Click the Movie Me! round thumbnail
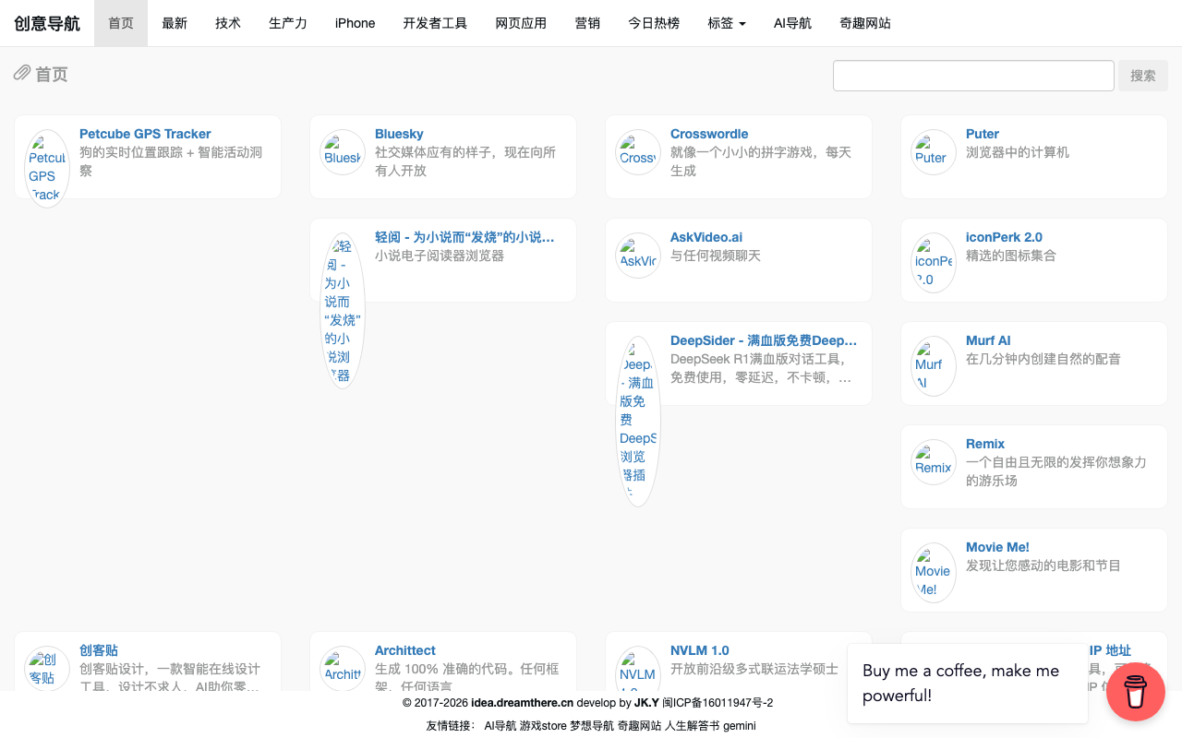The width and height of the screenshot is (1182, 738). (x=934, y=573)
